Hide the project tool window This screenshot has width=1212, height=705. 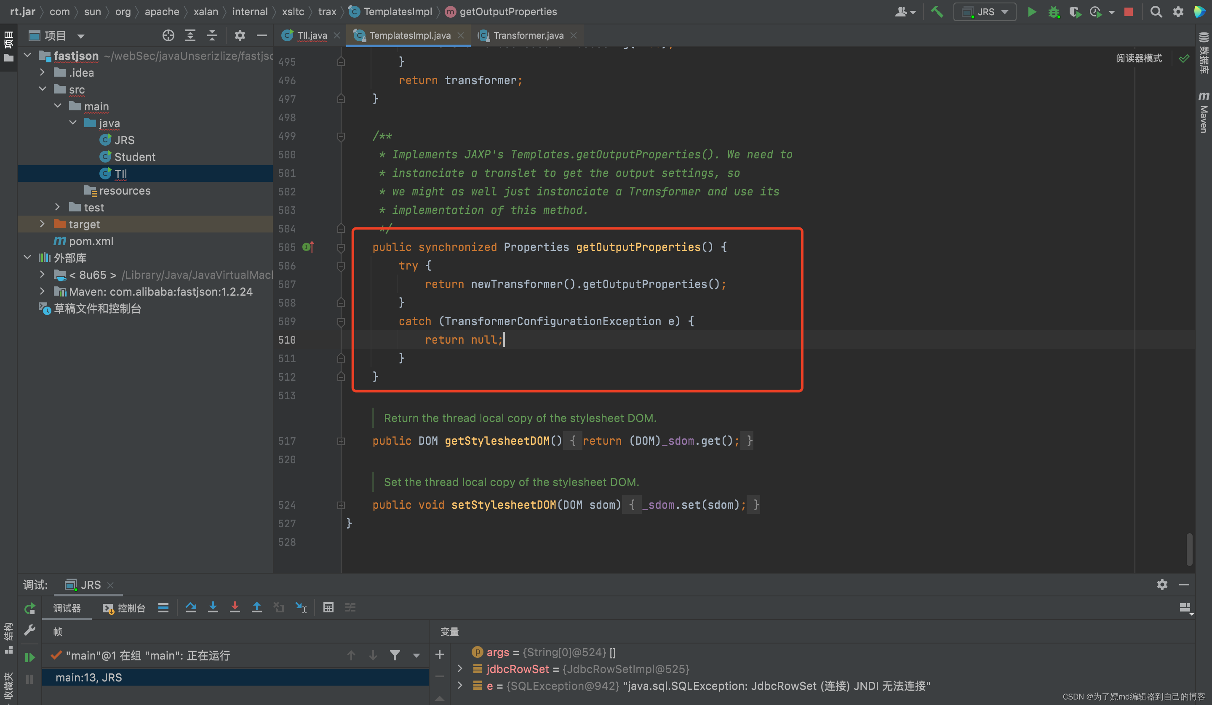coord(262,35)
